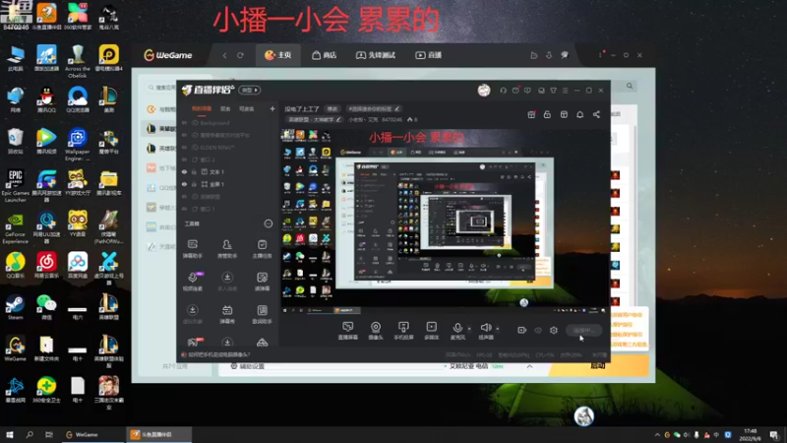Viewport: 787px width, 443px height.
Task: Open GeForce Experience desktop shortcut
Action: pyautogui.click(x=16, y=227)
